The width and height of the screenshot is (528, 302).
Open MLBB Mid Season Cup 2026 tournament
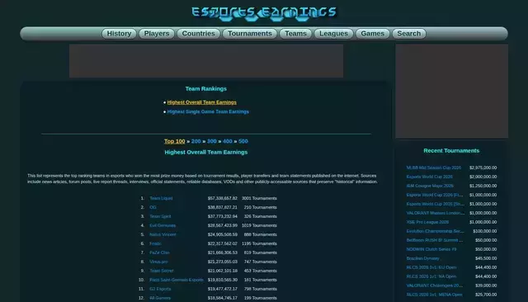click(x=434, y=168)
